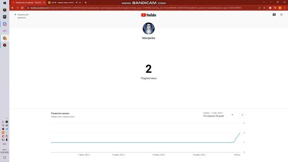Open the taskbar clock and date
Image resolution: width=288 pixels, height=162 pixels.
point(4,151)
